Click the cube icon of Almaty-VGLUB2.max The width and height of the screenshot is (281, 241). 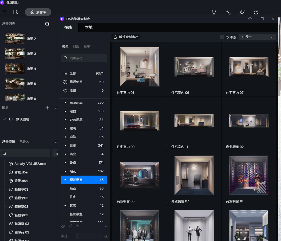[11, 164]
